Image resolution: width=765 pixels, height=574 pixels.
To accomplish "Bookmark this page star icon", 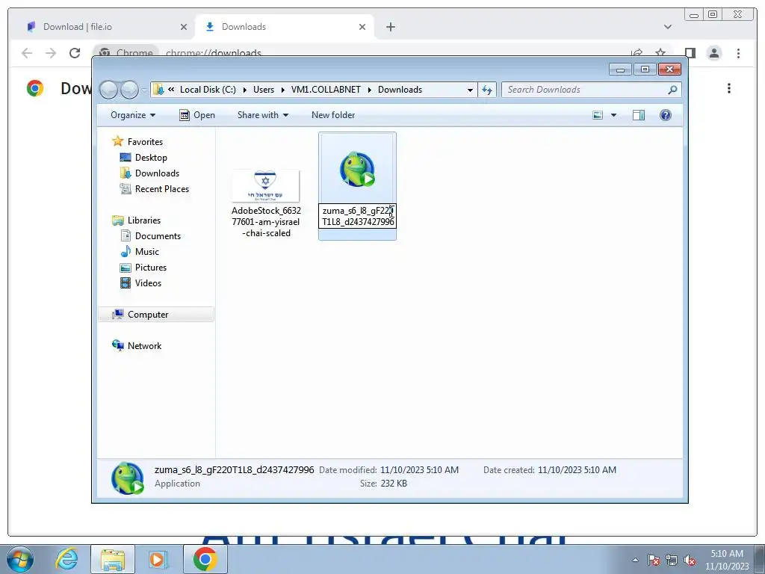I will (x=660, y=52).
